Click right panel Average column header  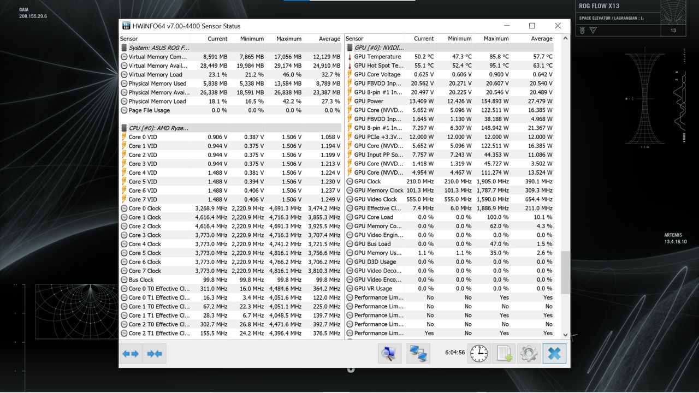click(x=542, y=39)
